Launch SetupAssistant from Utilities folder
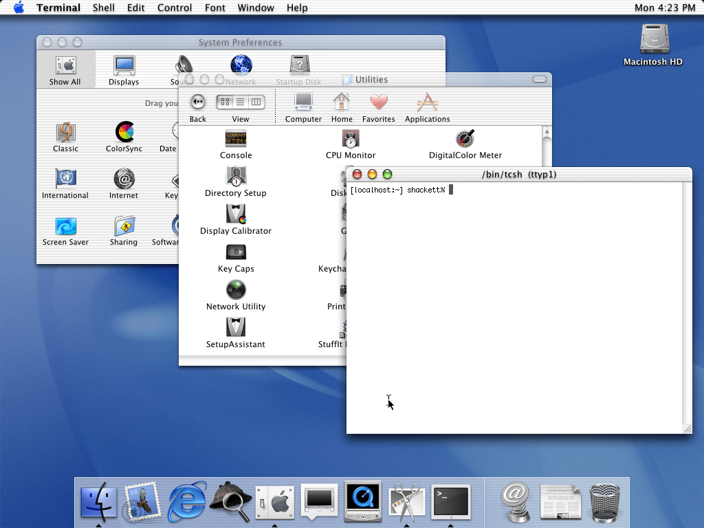 pyautogui.click(x=236, y=328)
